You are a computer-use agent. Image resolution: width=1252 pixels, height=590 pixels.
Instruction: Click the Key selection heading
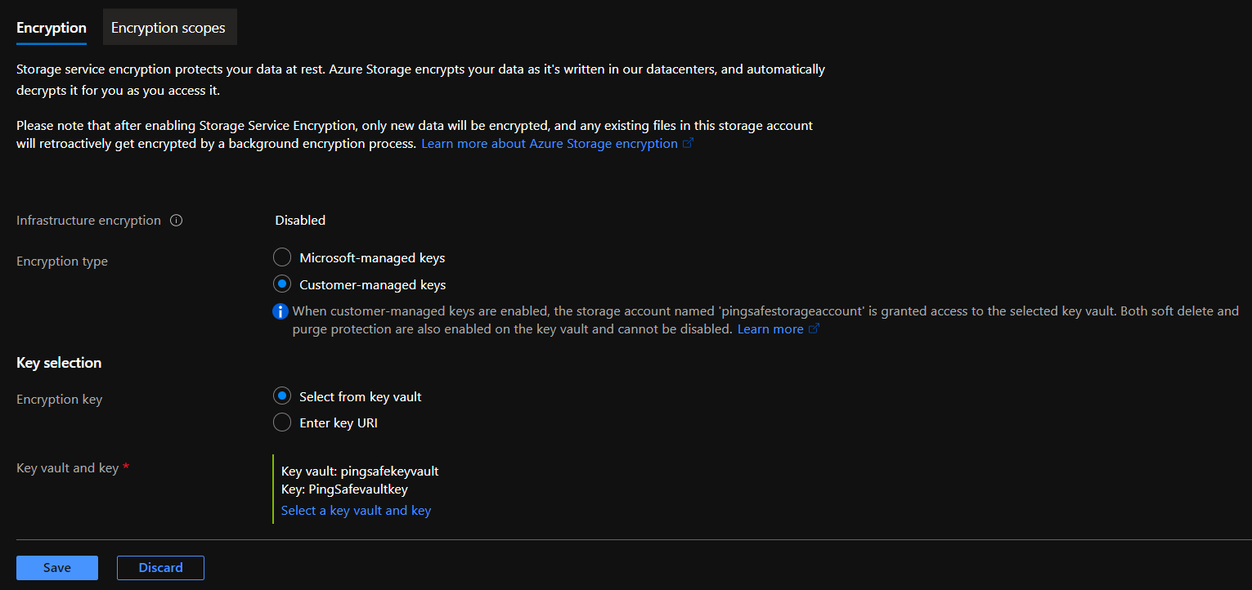[59, 363]
